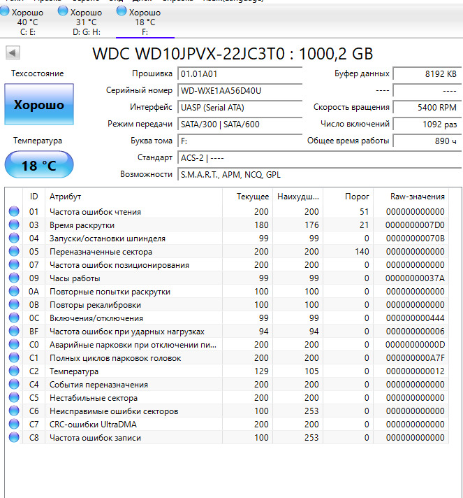Viewport: 463px width, 498px height.
Task: Click the 18 °C temperature indicator
Action: coord(39,166)
